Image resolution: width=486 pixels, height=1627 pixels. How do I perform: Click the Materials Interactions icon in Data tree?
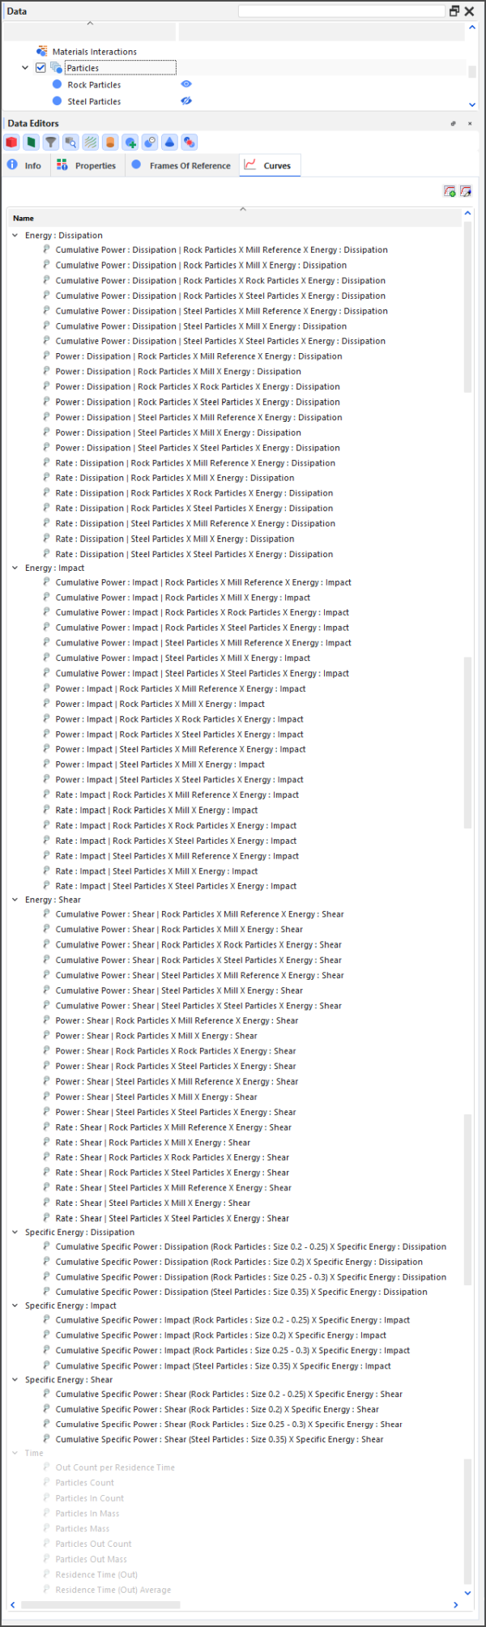[x=42, y=51]
